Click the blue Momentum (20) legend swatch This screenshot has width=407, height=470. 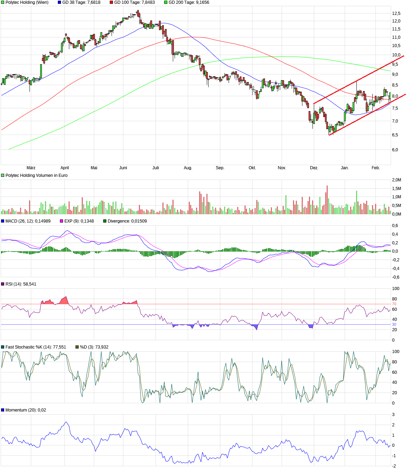click(3, 410)
